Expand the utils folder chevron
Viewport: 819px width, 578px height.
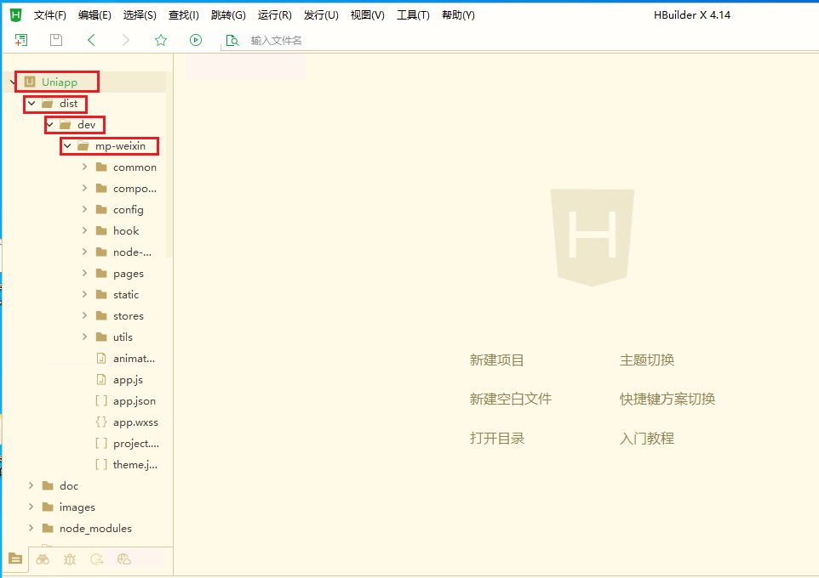pyautogui.click(x=84, y=337)
